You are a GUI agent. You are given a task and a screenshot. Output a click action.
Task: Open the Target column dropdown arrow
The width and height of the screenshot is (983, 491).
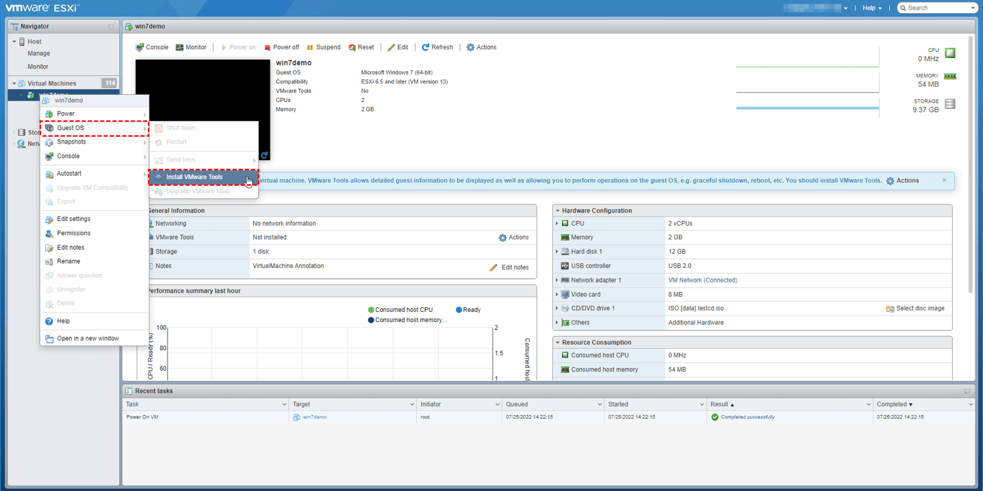(x=411, y=405)
